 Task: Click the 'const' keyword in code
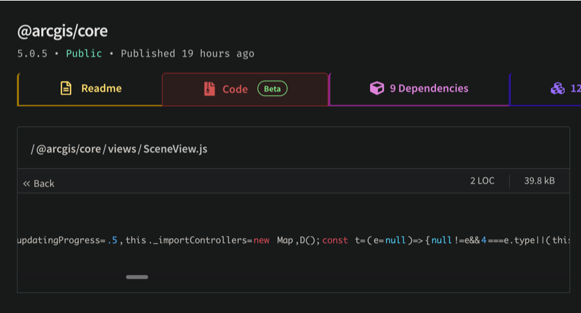pyautogui.click(x=335, y=240)
